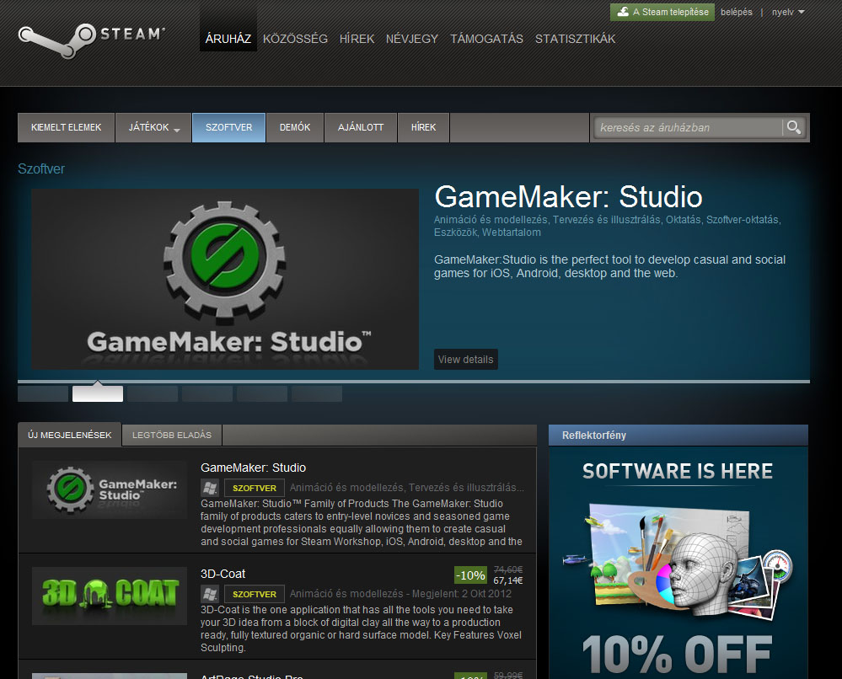Click the store search input field
This screenshot has width=842, height=679.
click(x=687, y=128)
